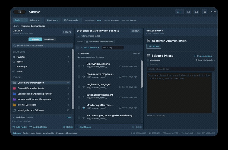Image resolution: width=228 pixels, height=150 pixels.
Task: Star the Engineering engaged phrase
Action: [84, 87]
